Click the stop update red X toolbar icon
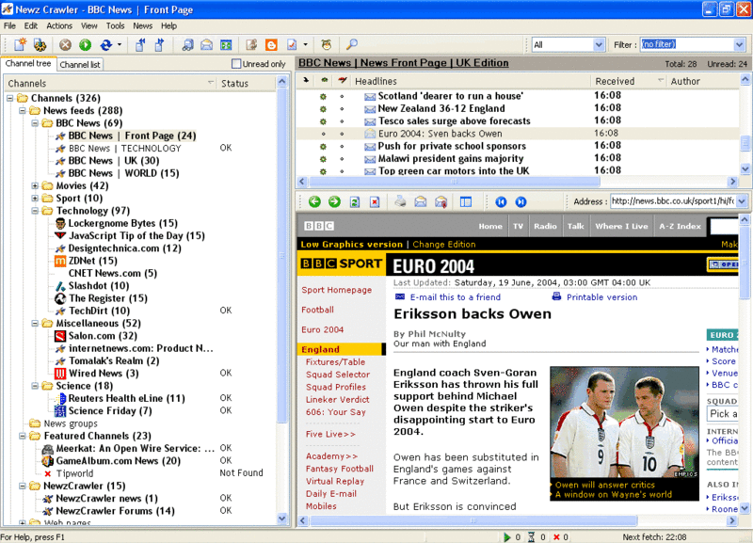 (x=65, y=44)
